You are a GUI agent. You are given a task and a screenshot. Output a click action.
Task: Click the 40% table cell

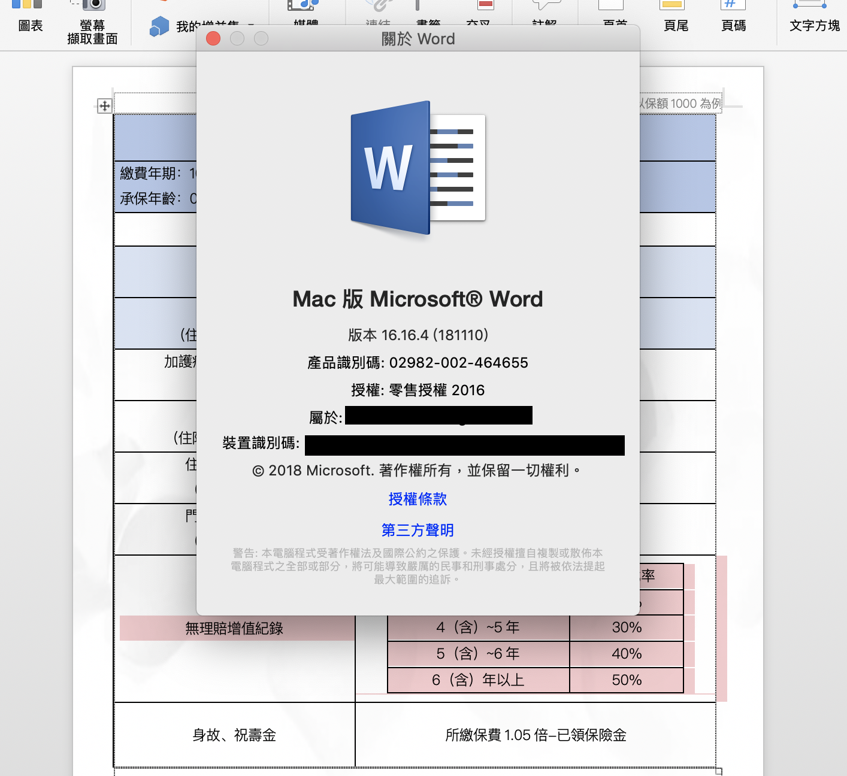coord(627,654)
